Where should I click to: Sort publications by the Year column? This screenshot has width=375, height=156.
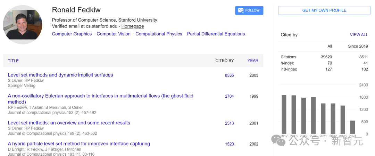[x=253, y=60]
